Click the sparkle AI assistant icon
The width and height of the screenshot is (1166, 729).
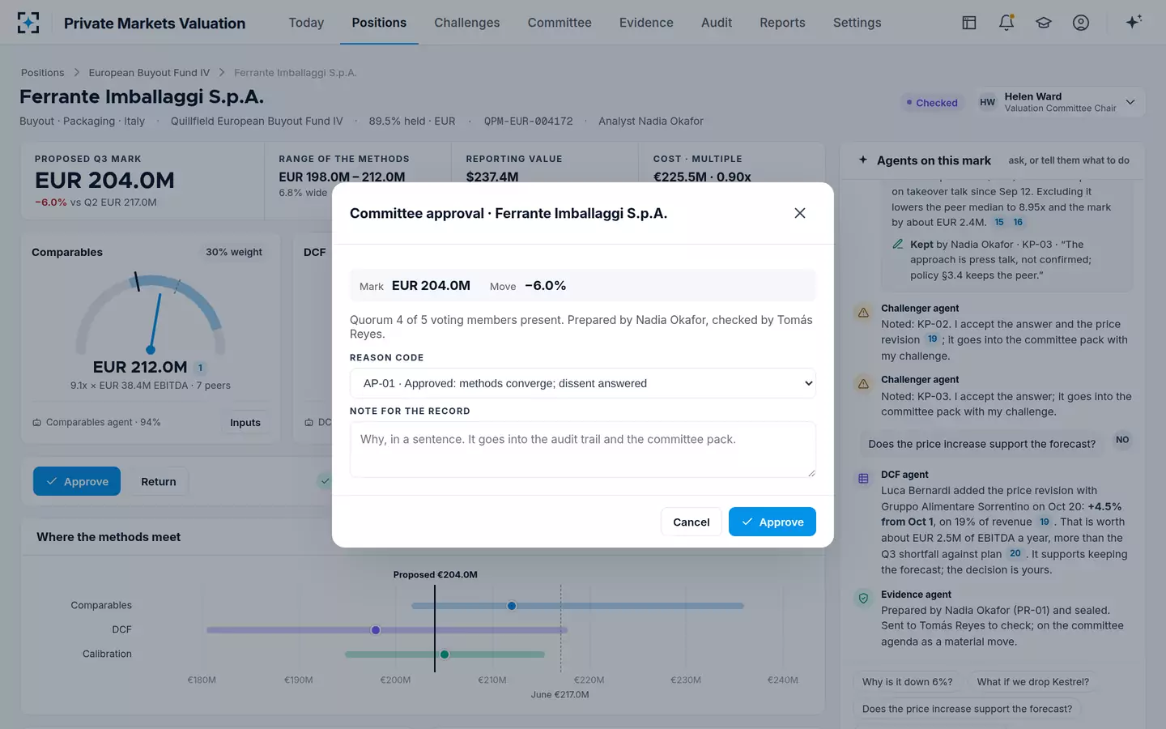(1134, 22)
